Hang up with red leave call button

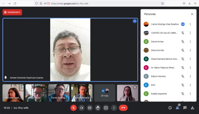(123, 108)
